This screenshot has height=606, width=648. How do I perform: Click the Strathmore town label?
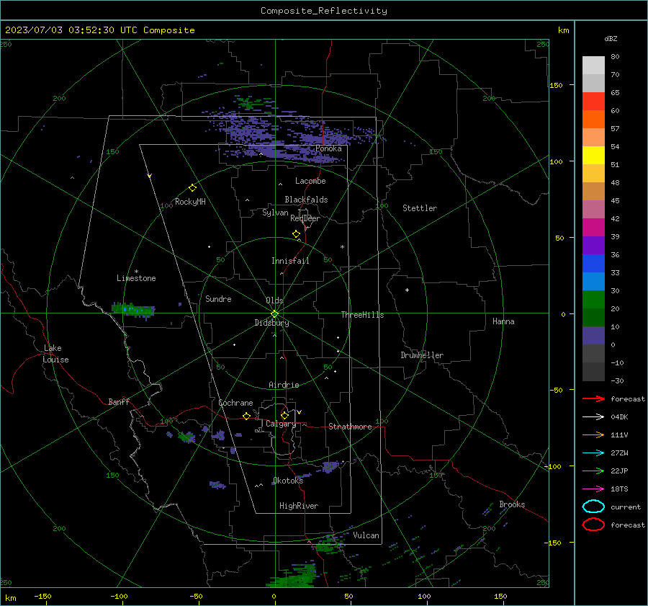tap(350, 427)
